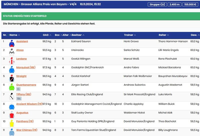Select owner Stall Lucky Owner cell

coord(82,113)
